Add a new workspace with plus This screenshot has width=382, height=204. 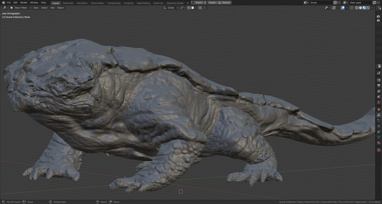pyautogui.click(x=187, y=3)
